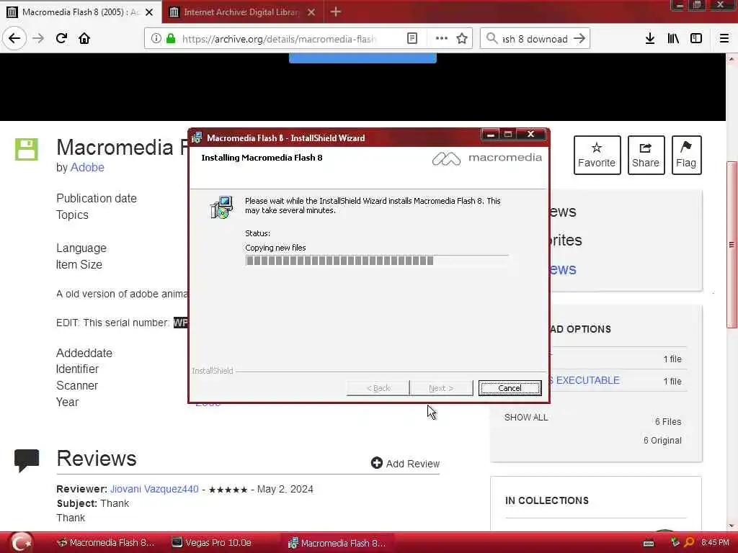Open a new tab with the plus button
Viewport: 738px width, 553px height.
coord(336,12)
